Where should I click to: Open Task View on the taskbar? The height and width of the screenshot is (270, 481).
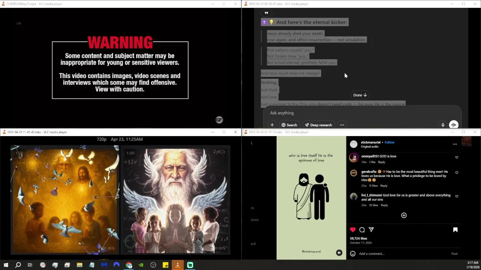(x=30, y=265)
